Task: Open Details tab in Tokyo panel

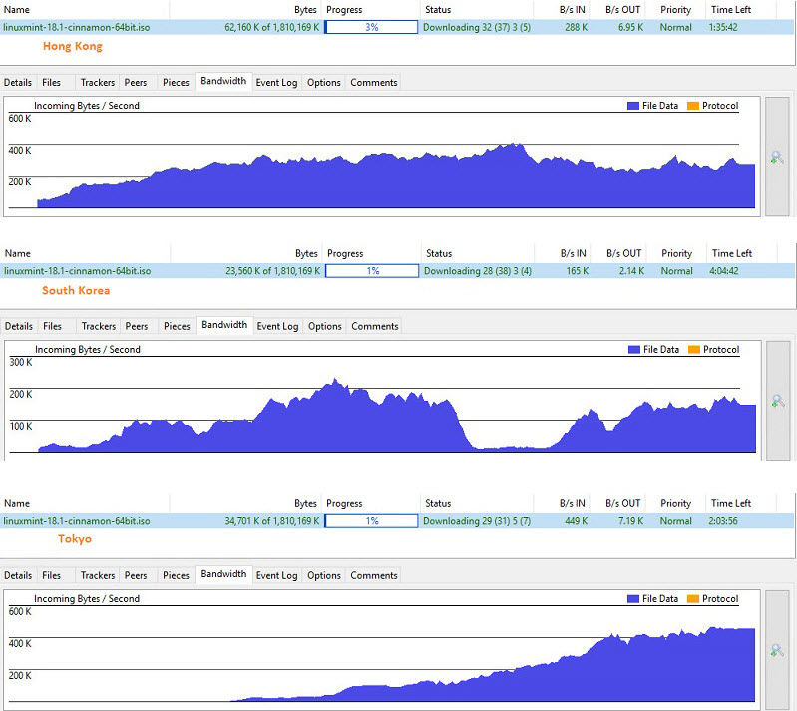Action: (18, 575)
